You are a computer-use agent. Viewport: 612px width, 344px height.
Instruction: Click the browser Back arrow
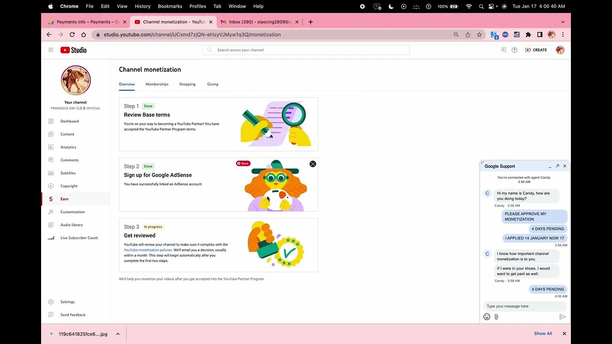pyautogui.click(x=49, y=34)
